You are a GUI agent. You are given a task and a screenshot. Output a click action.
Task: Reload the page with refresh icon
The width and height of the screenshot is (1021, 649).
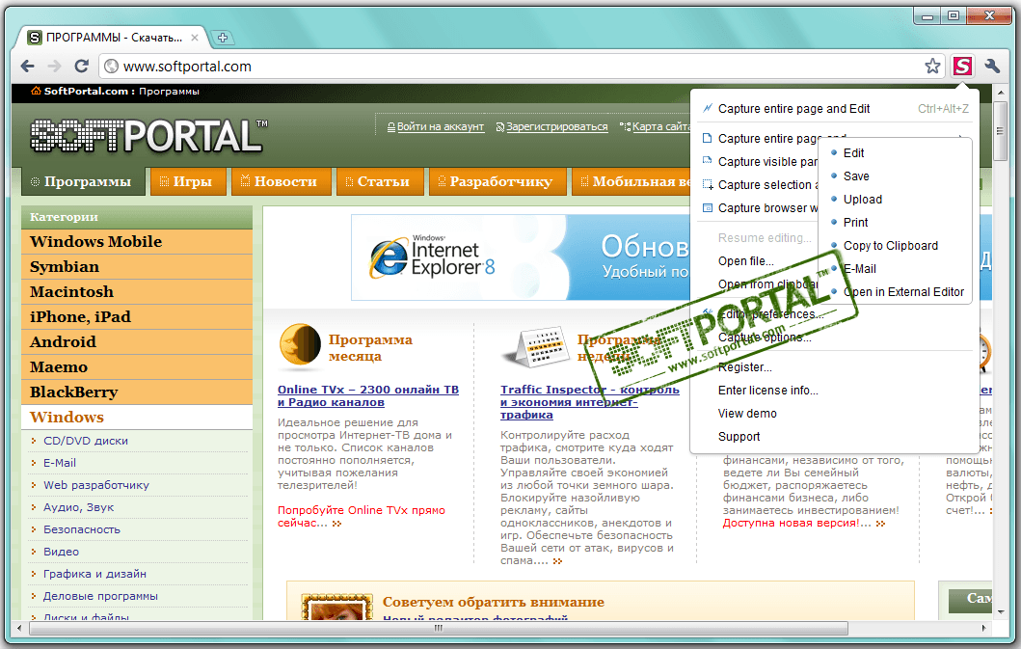[x=81, y=66]
